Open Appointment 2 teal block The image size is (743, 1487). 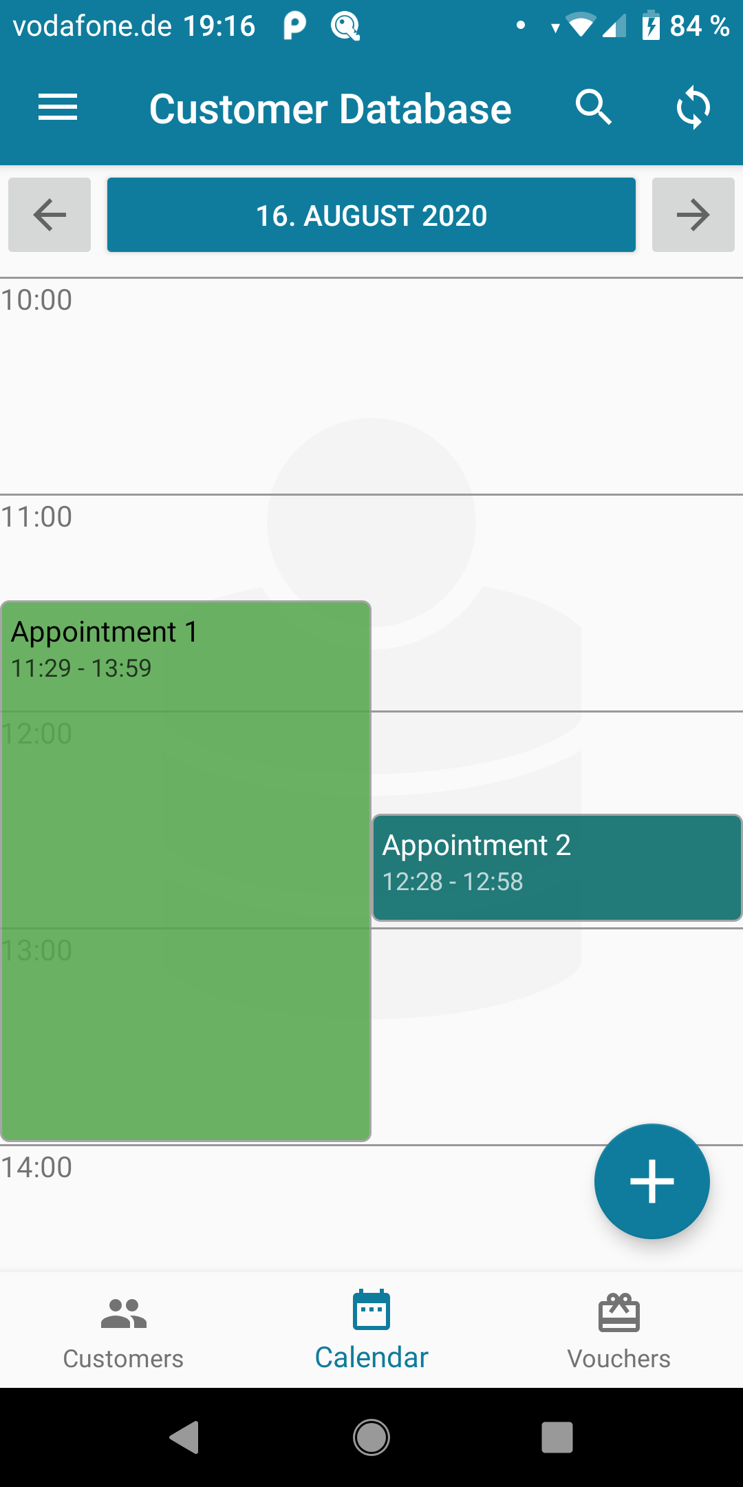coord(557,867)
